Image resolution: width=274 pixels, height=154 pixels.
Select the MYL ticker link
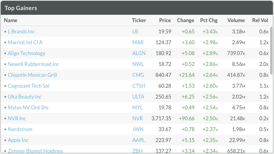point(137,107)
